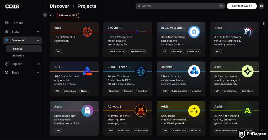268x140 pixels.
Task: Click the 20lab project logo
Action: point(141,71)
